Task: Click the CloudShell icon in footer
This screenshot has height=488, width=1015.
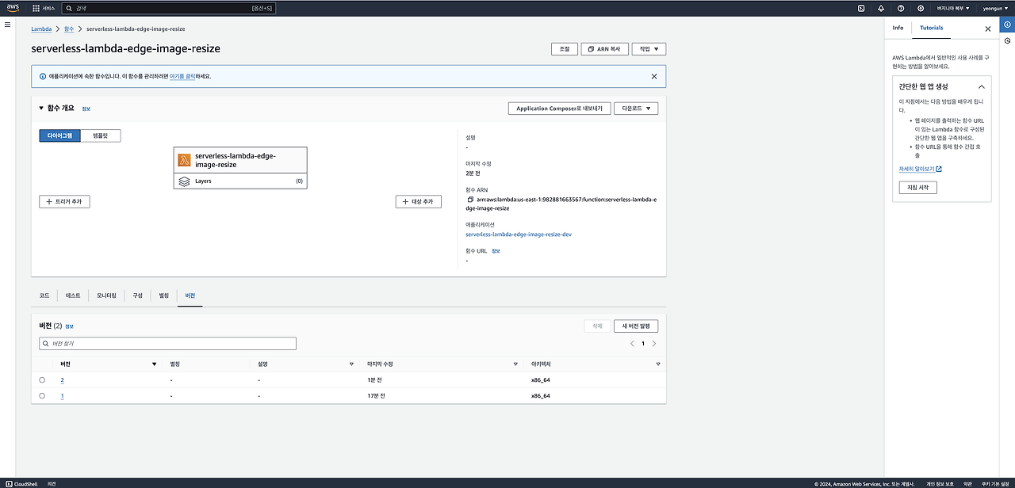Action: [8, 483]
